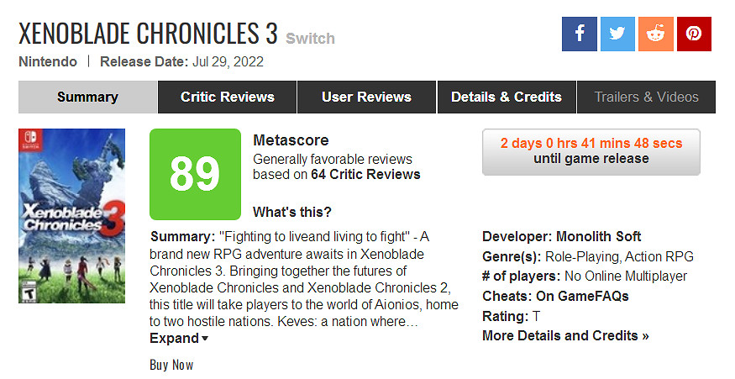Go to Details & Credits tab
This screenshot has width=735, height=379.
506,97
